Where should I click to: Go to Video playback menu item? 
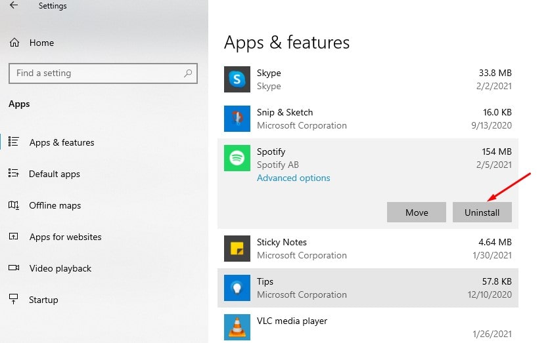coord(60,268)
